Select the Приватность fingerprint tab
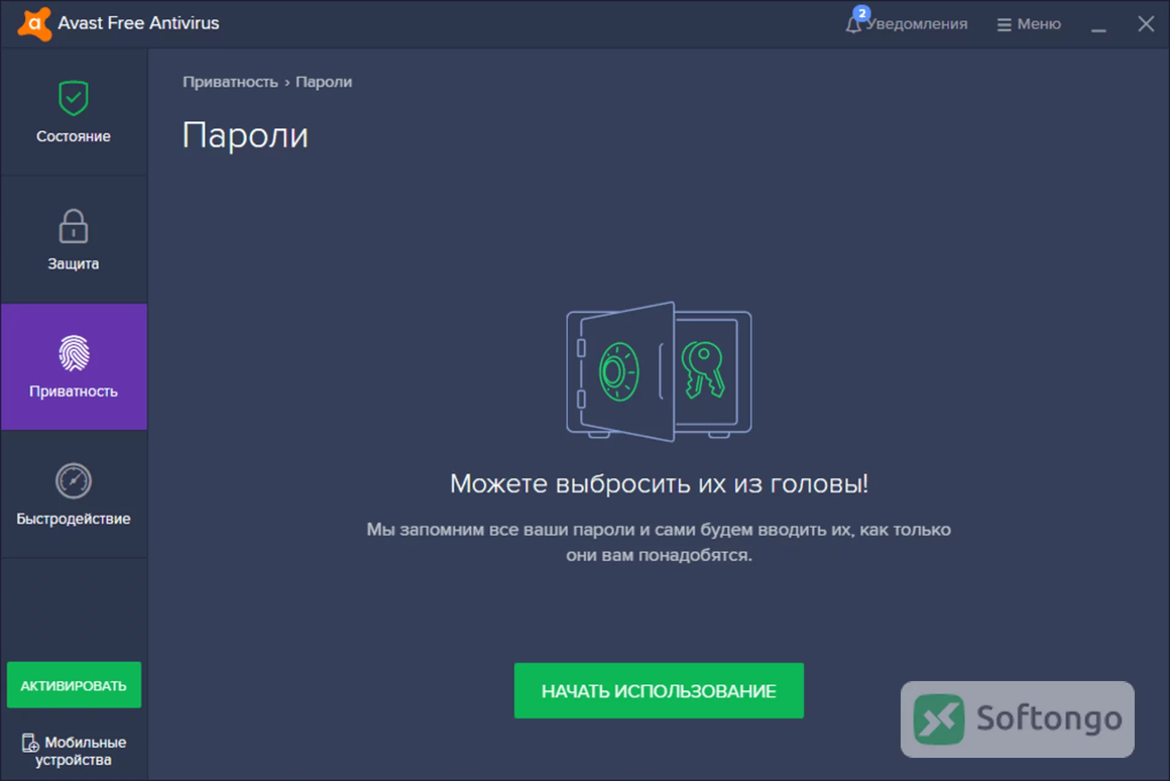Image resolution: width=1170 pixels, height=781 pixels. [74, 367]
